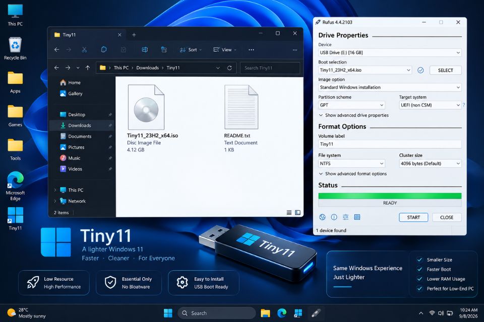The image size is (484, 322).
Task: Select Music in Explorer sidebar
Action: pyautogui.click(x=82, y=158)
